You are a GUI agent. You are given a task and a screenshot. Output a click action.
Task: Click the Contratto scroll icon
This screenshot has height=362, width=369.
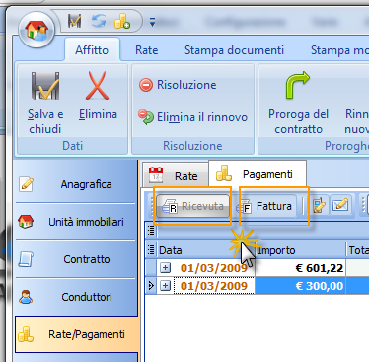(x=26, y=259)
